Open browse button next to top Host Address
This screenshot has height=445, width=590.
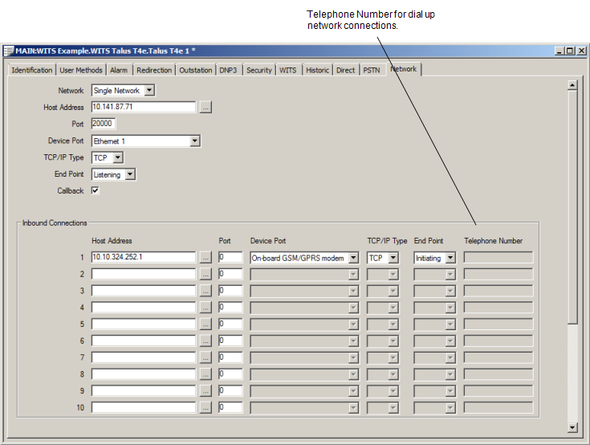[205, 107]
